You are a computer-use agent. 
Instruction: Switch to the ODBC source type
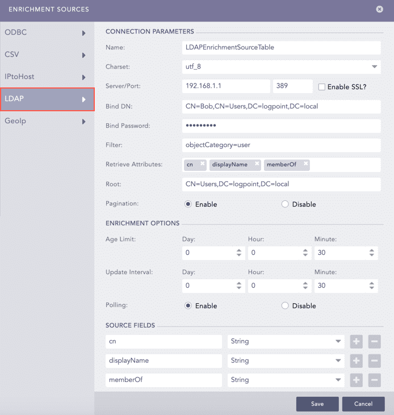[47, 33]
